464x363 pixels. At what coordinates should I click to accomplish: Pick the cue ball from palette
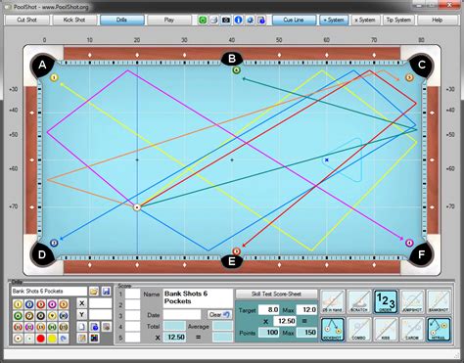[x=18, y=339]
